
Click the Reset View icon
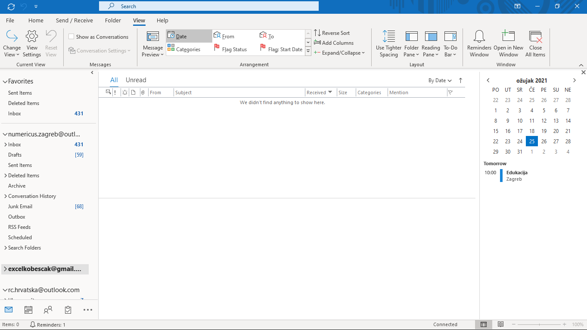tap(51, 42)
